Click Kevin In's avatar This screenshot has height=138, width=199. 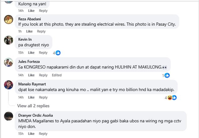coord(9,40)
